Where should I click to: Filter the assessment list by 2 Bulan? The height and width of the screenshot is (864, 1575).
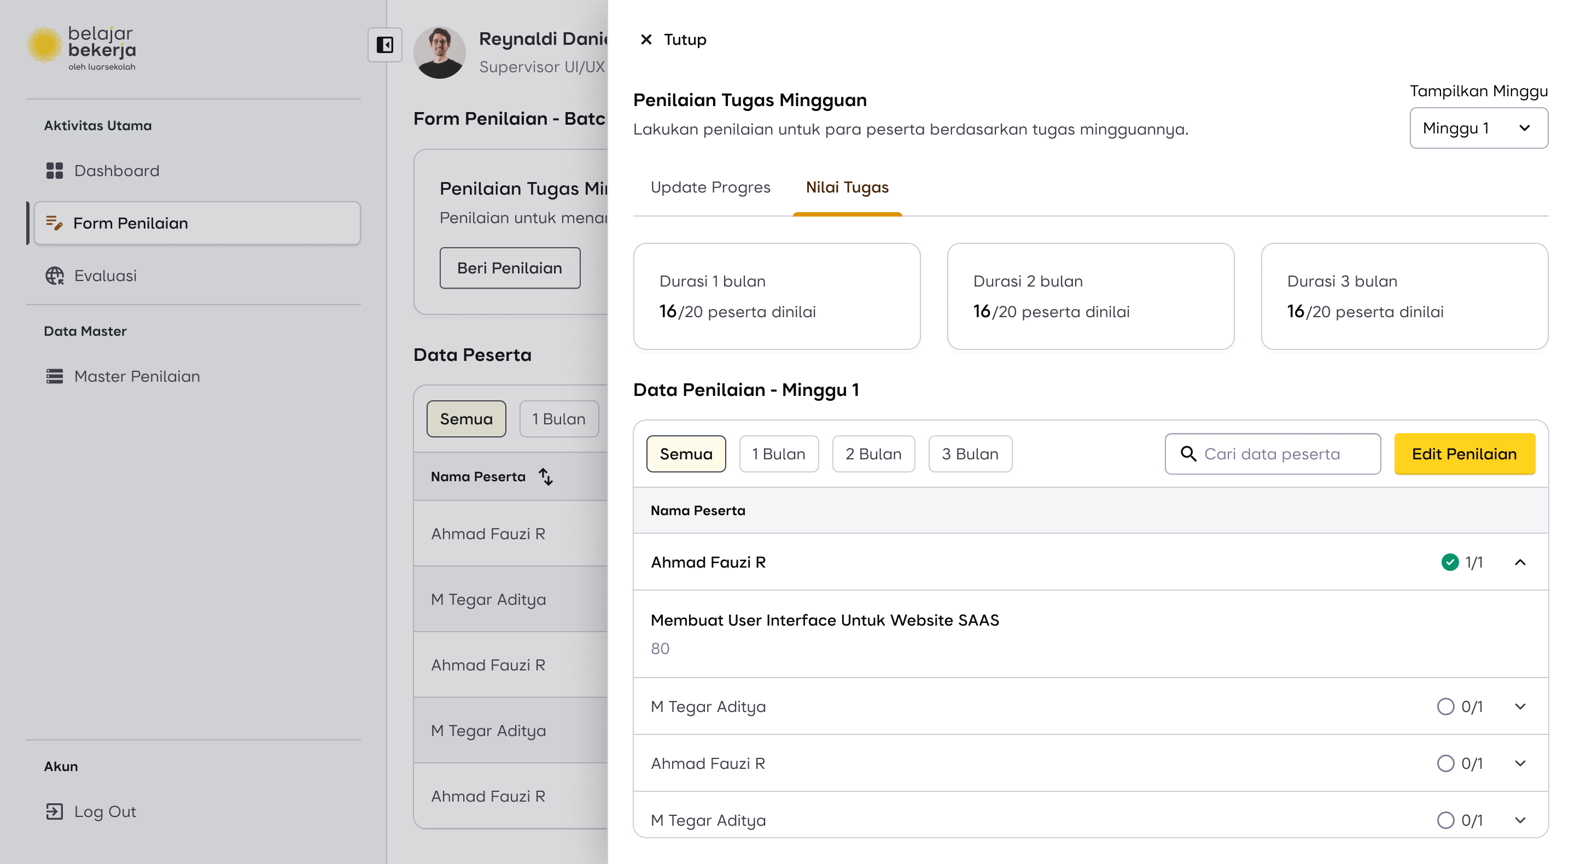(873, 454)
